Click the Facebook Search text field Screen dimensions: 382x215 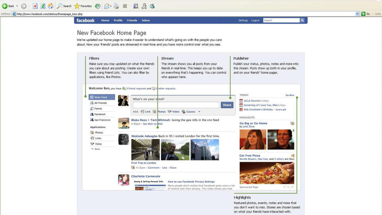coord(281,20)
